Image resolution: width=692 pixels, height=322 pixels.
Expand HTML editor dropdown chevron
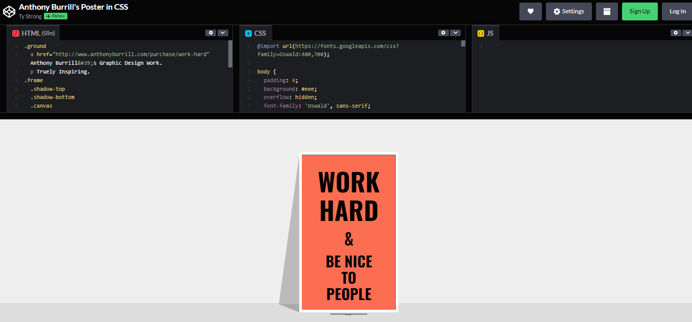point(223,33)
